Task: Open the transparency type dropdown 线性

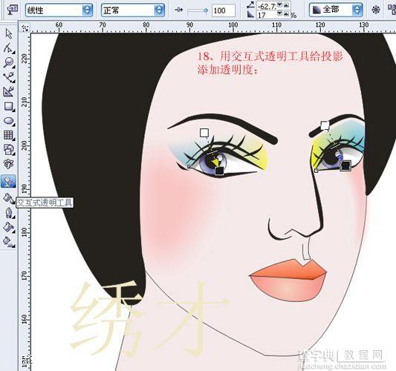Action: (x=59, y=10)
